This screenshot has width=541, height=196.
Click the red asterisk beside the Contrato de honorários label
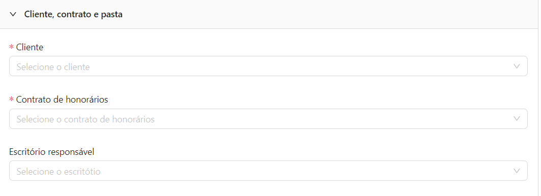[x=11, y=100]
